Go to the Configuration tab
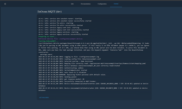Screen dimensions: 182x109 (x=102, y=4)
